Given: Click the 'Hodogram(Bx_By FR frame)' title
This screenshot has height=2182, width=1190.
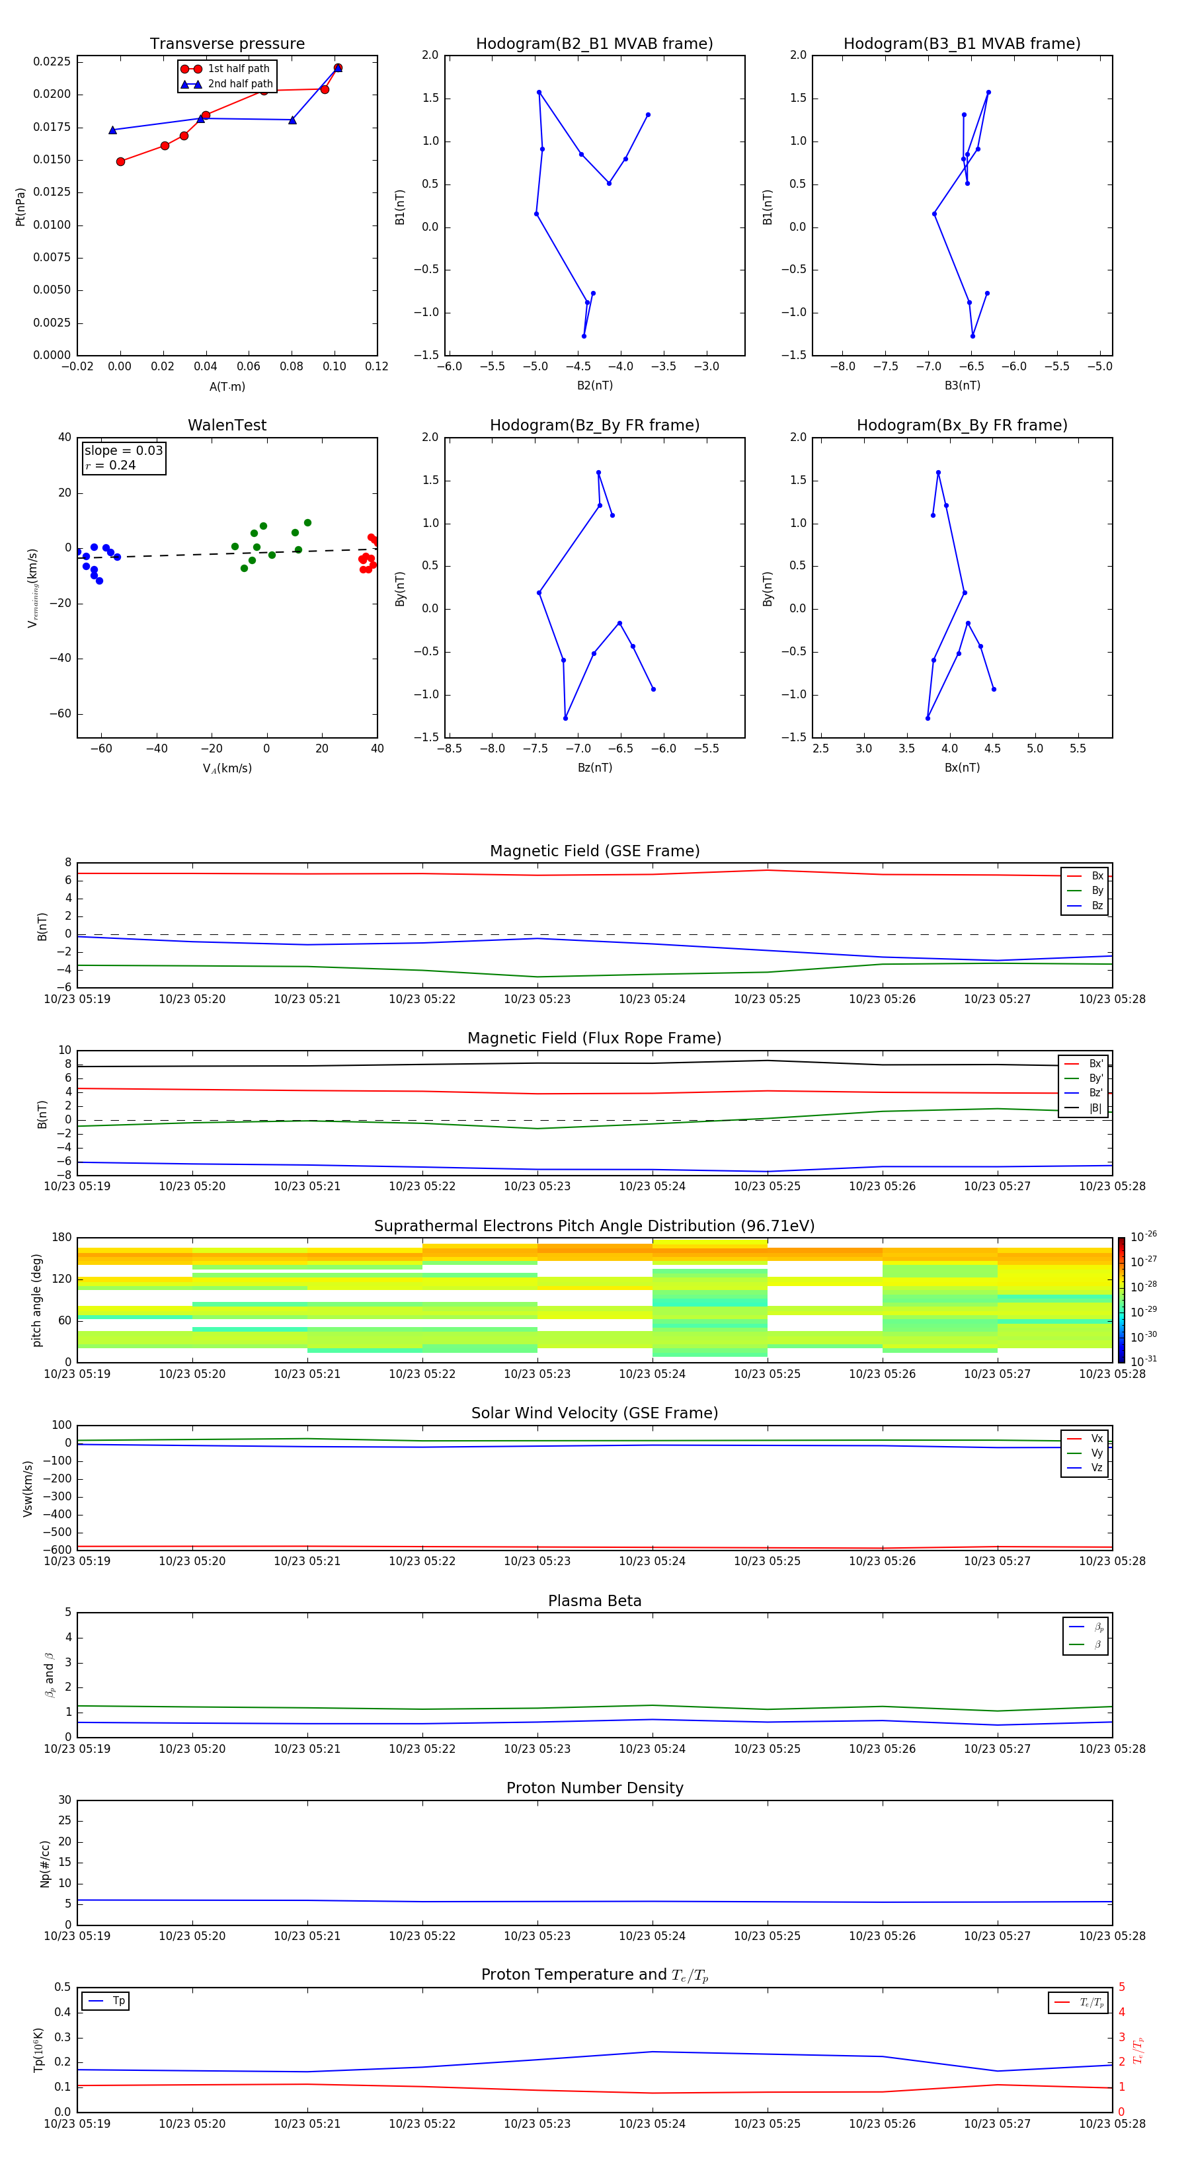Looking at the screenshot, I should tap(962, 425).
